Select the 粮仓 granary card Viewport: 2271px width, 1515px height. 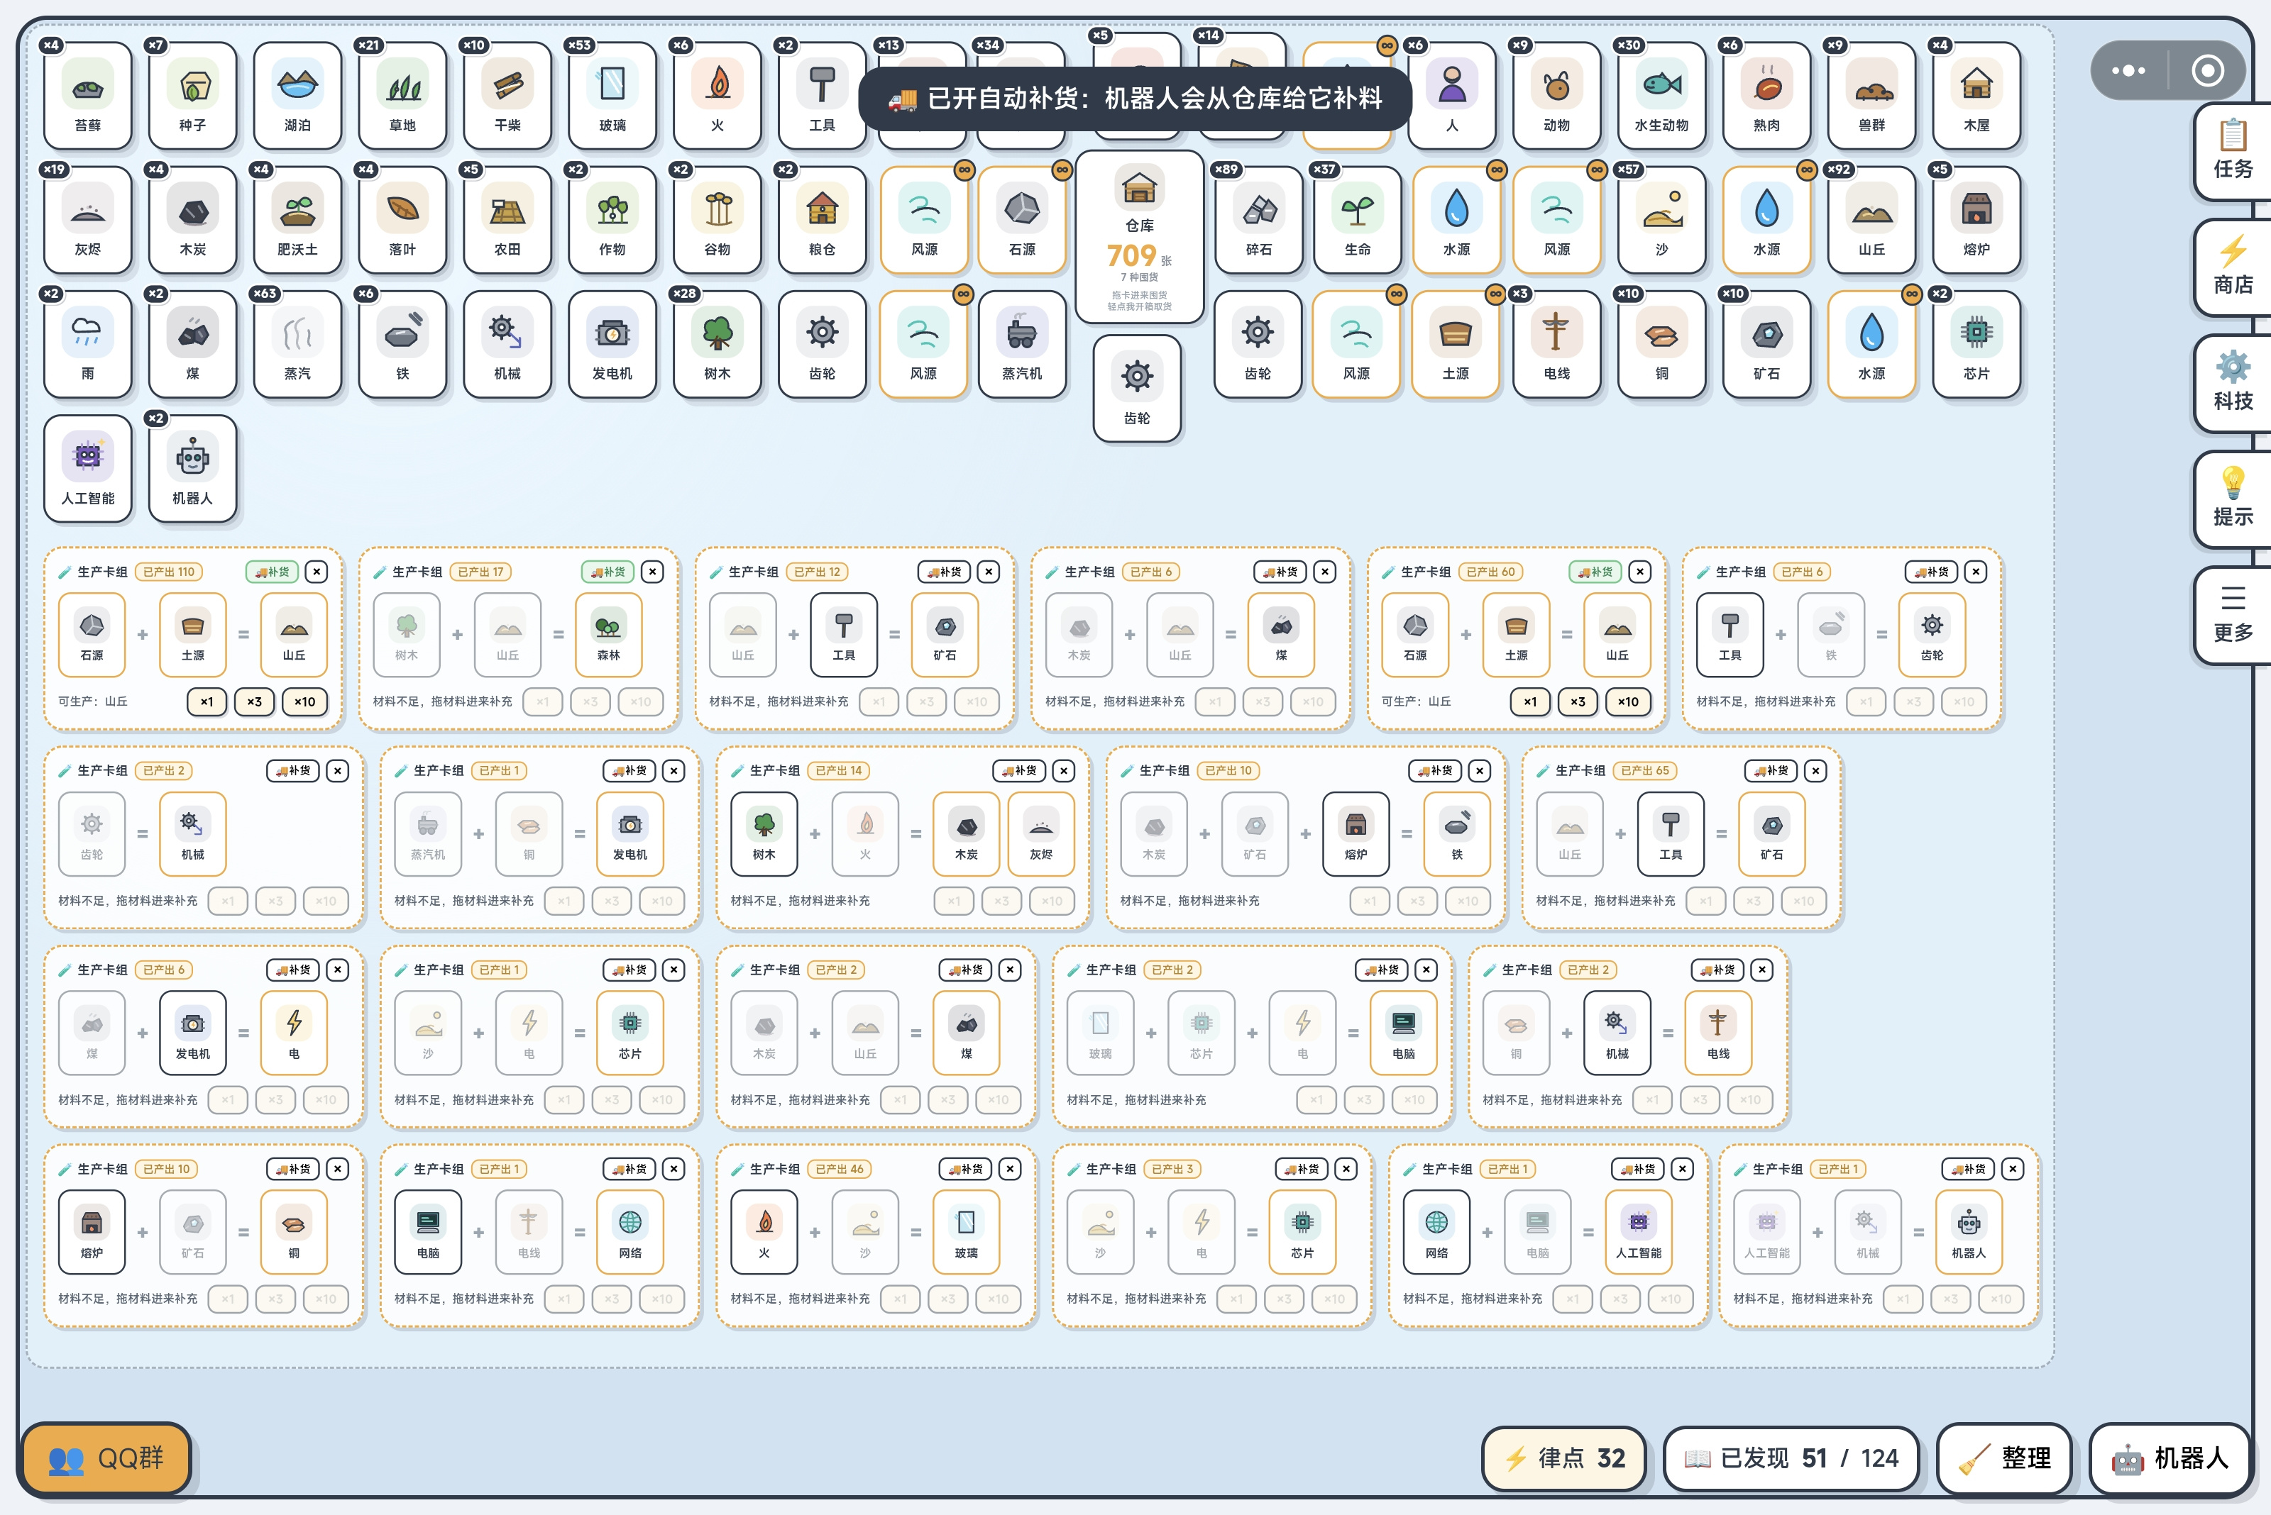tap(822, 221)
